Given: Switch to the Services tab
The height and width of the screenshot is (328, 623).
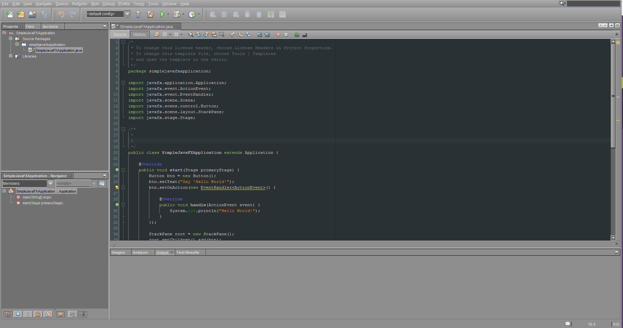Looking at the screenshot, I should point(50,26).
